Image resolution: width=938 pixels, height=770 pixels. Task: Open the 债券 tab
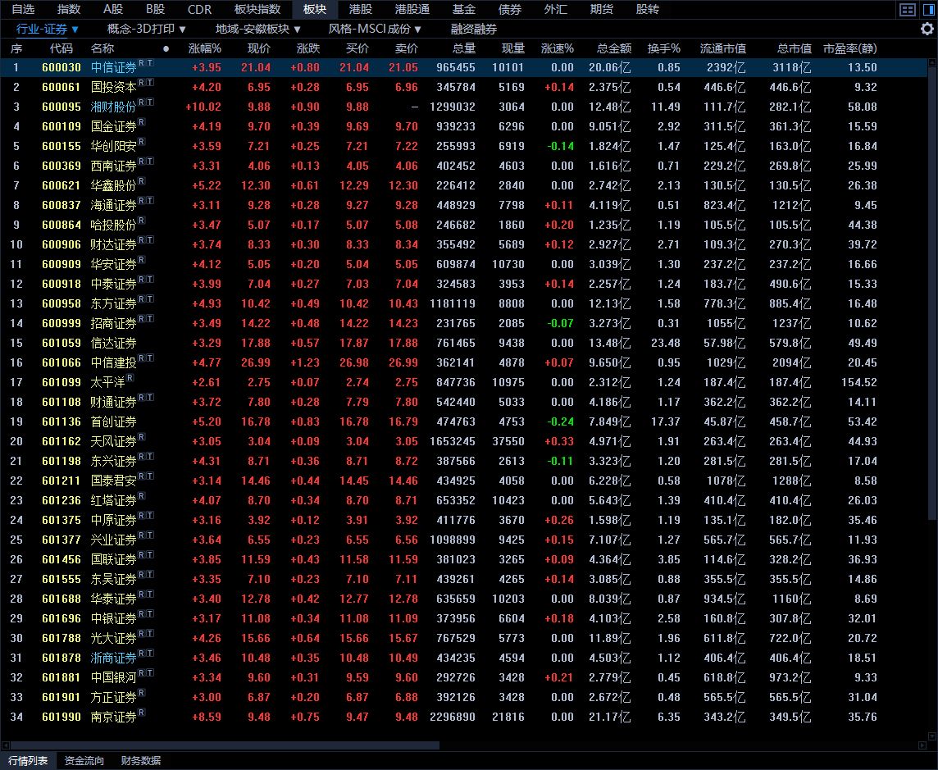(x=510, y=9)
